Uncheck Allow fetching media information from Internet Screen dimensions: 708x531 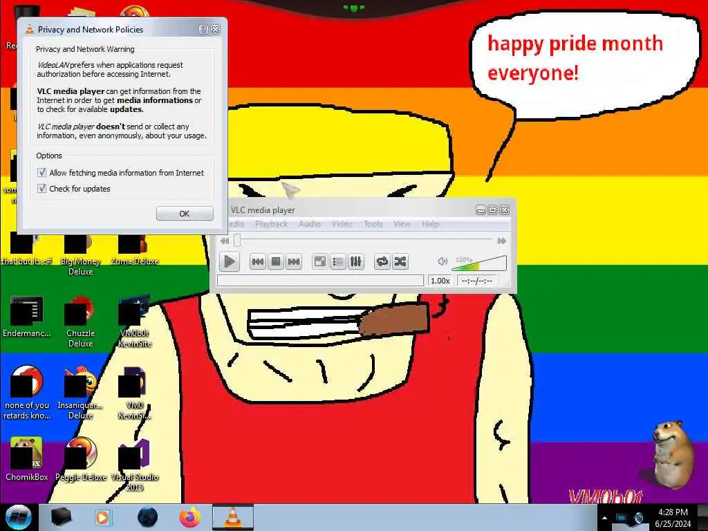coord(42,172)
